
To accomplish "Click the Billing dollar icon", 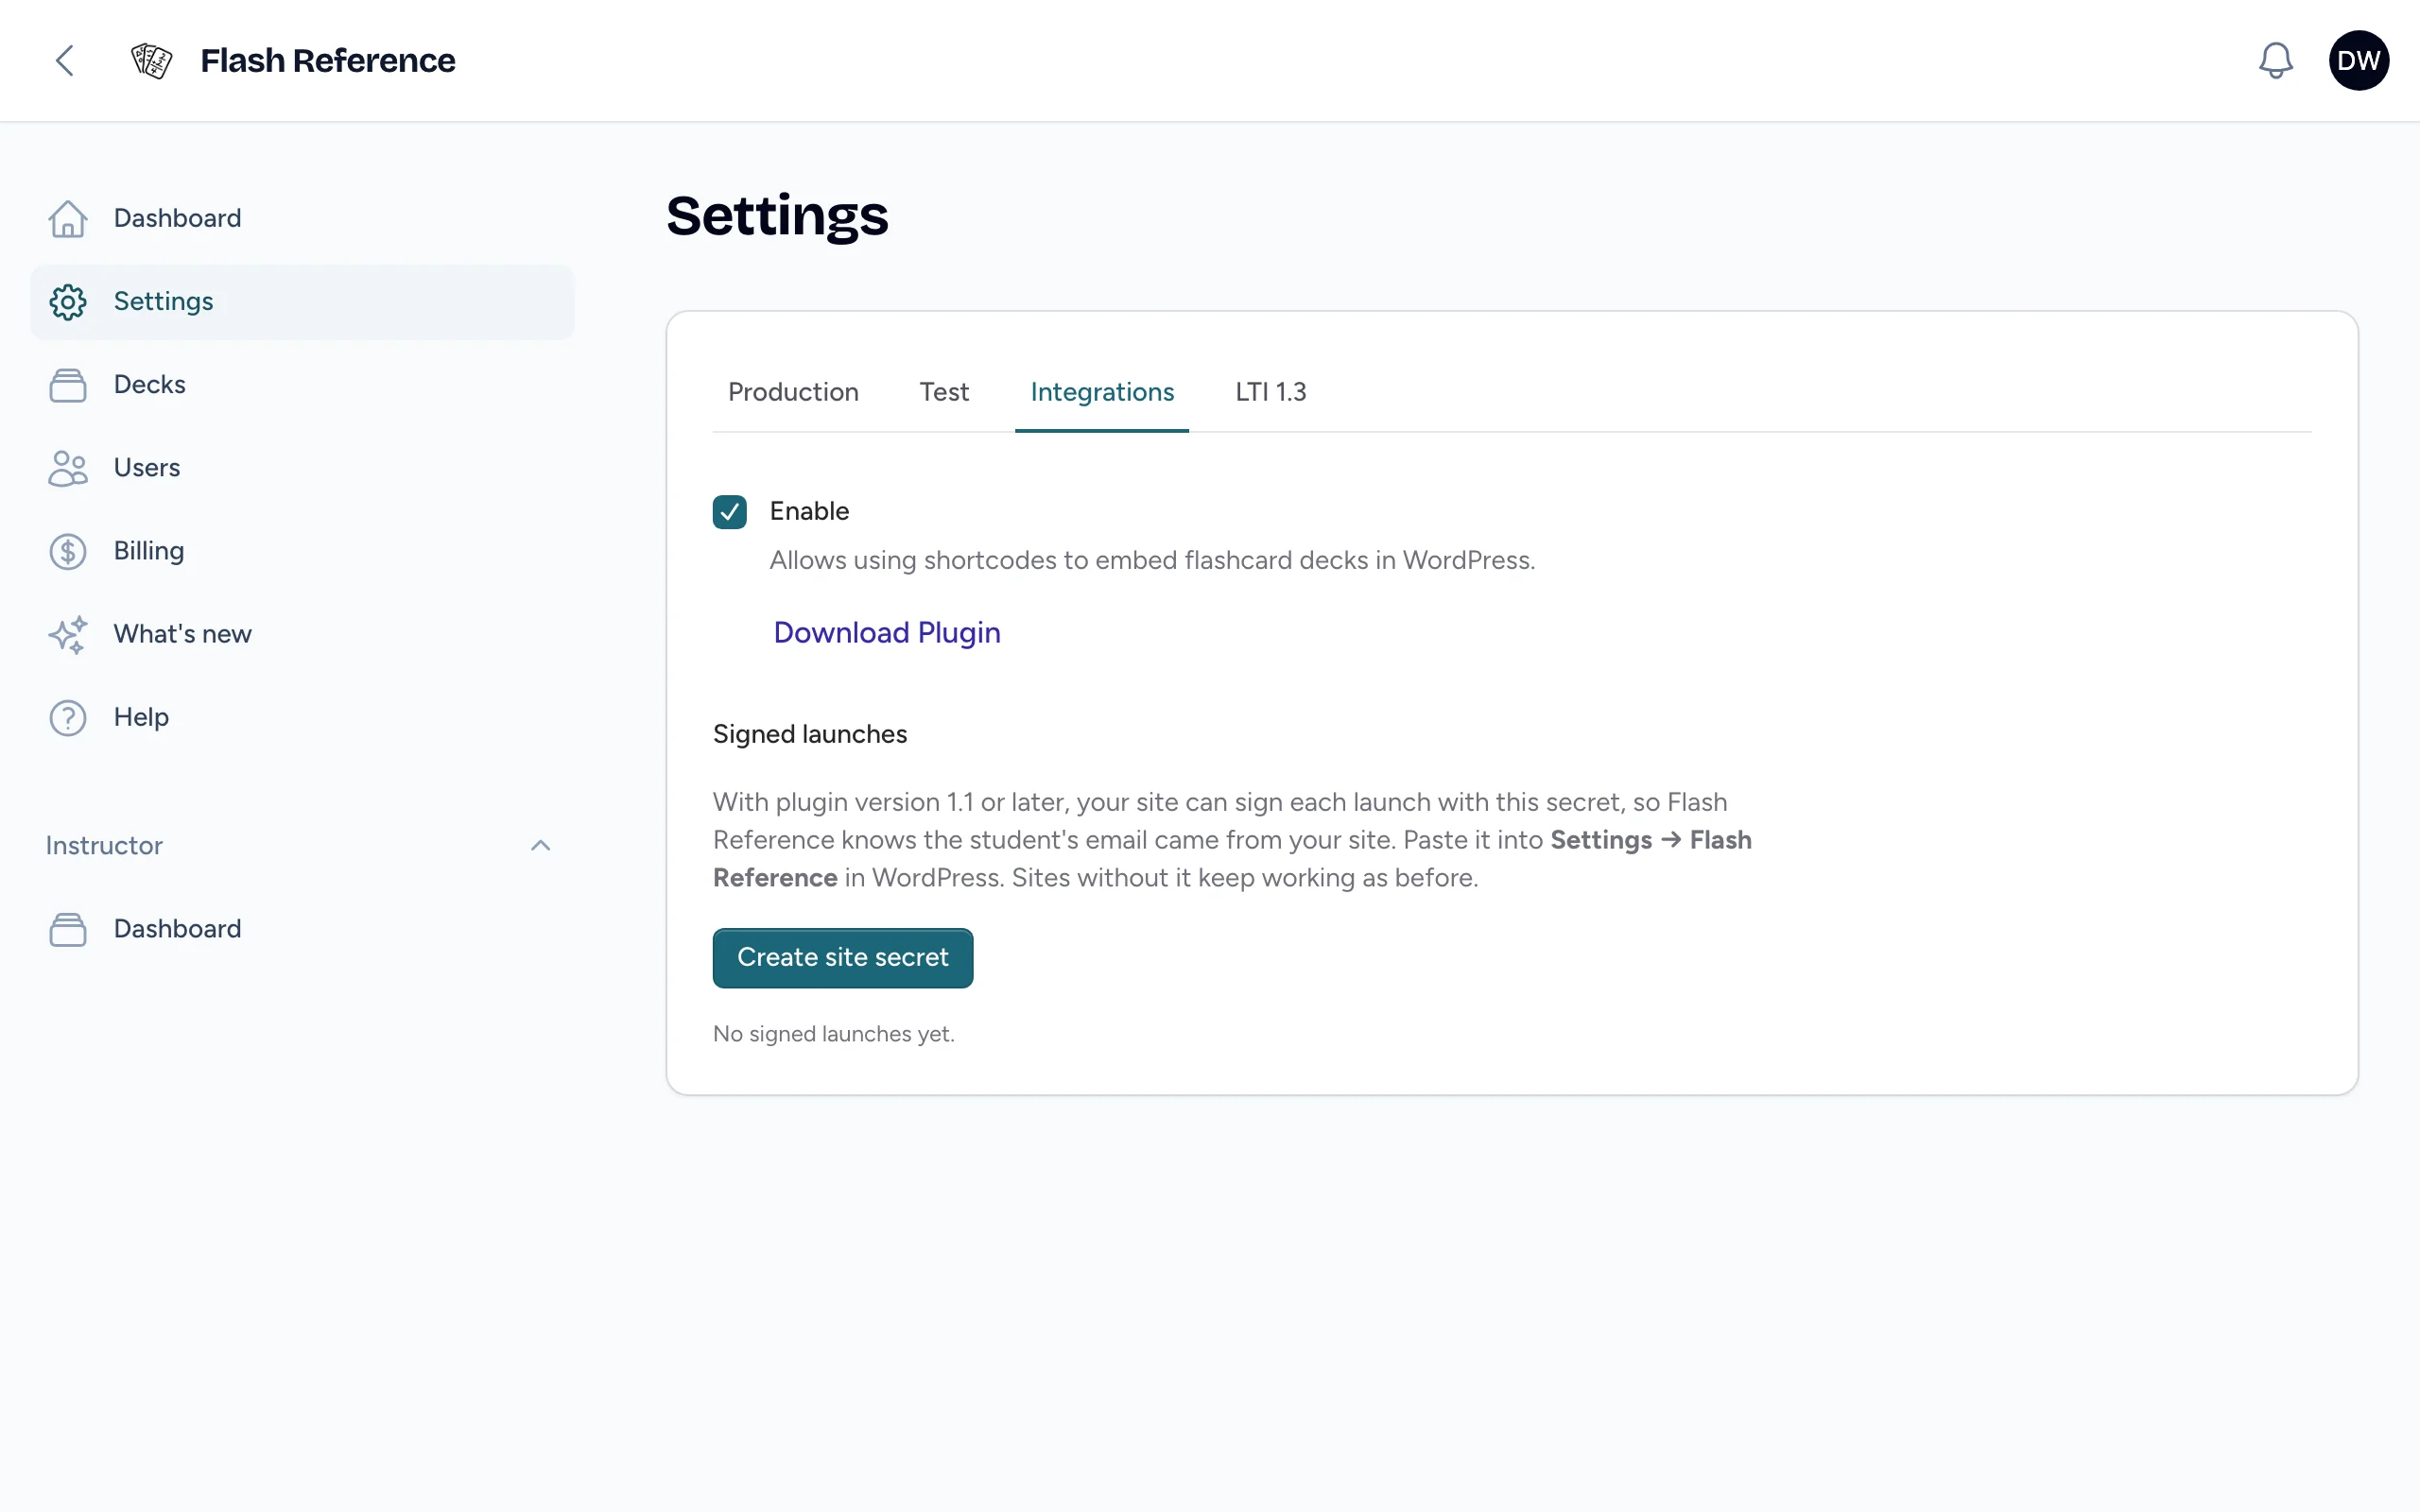I will coord(68,551).
